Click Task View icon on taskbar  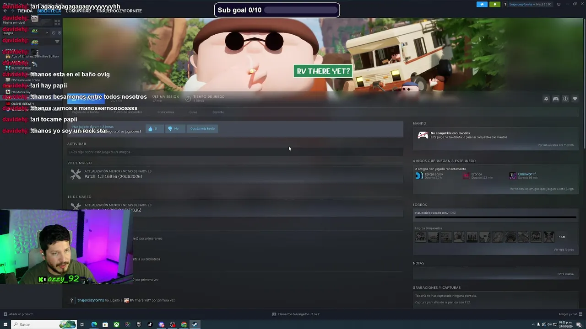[x=82, y=324]
